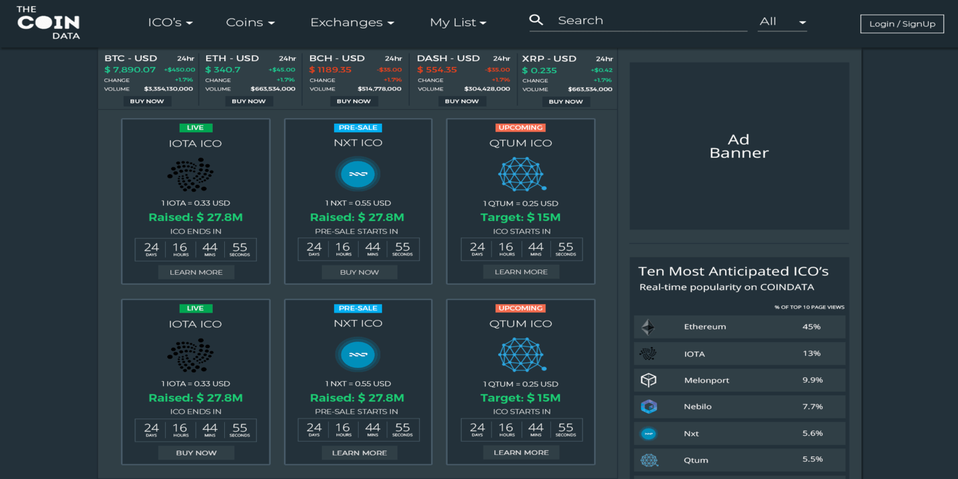Screen dimensions: 958x479
Task: Click the Ten Most Anticipated ICO's heading
Action: [734, 271]
